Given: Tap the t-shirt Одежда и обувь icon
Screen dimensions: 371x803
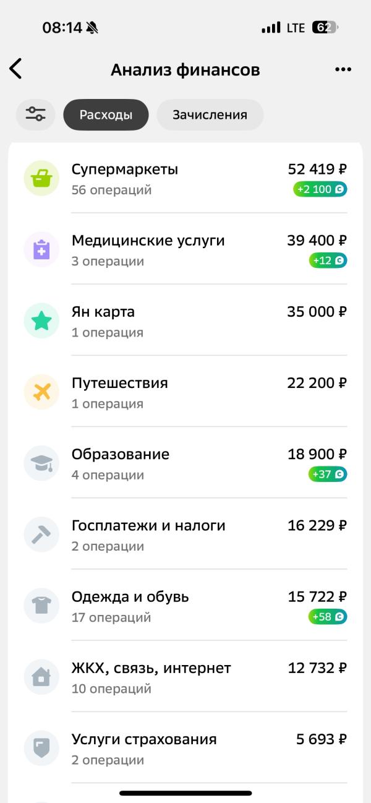Looking at the screenshot, I should [41, 606].
